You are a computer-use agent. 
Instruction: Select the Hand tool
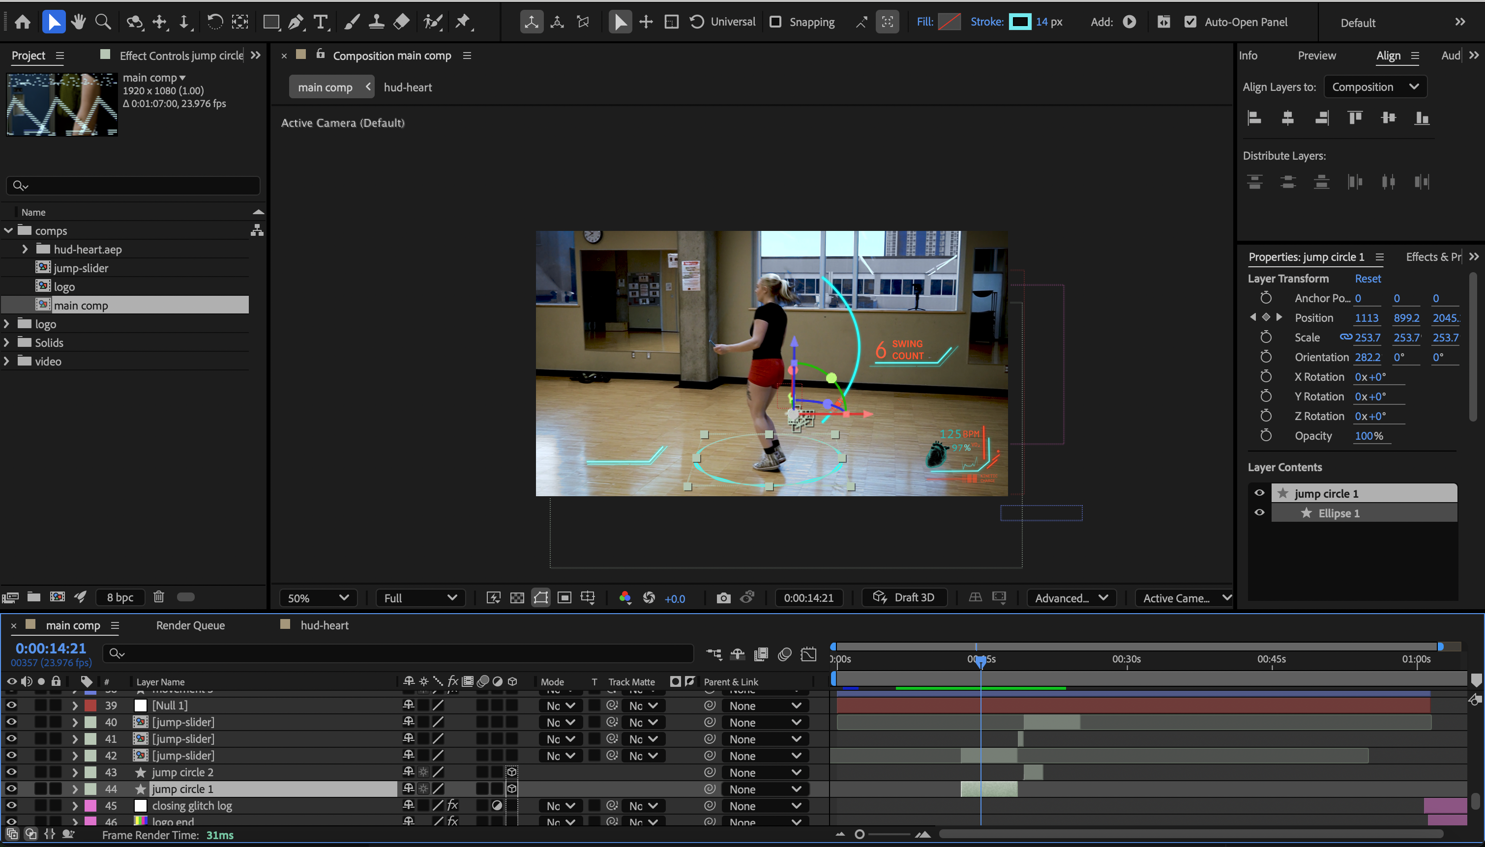(78, 22)
